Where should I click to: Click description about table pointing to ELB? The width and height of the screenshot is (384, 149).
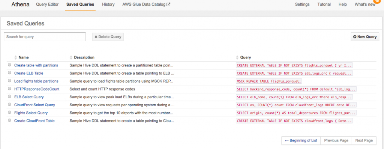pyautogui.click(x=122, y=73)
